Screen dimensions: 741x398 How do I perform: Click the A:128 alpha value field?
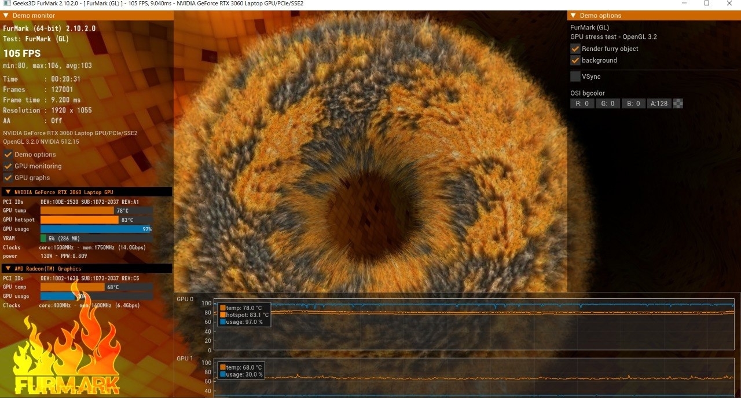tap(659, 104)
